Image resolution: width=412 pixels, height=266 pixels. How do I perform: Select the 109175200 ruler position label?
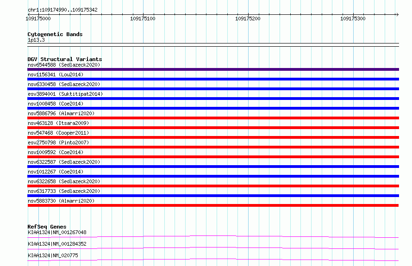(248, 19)
